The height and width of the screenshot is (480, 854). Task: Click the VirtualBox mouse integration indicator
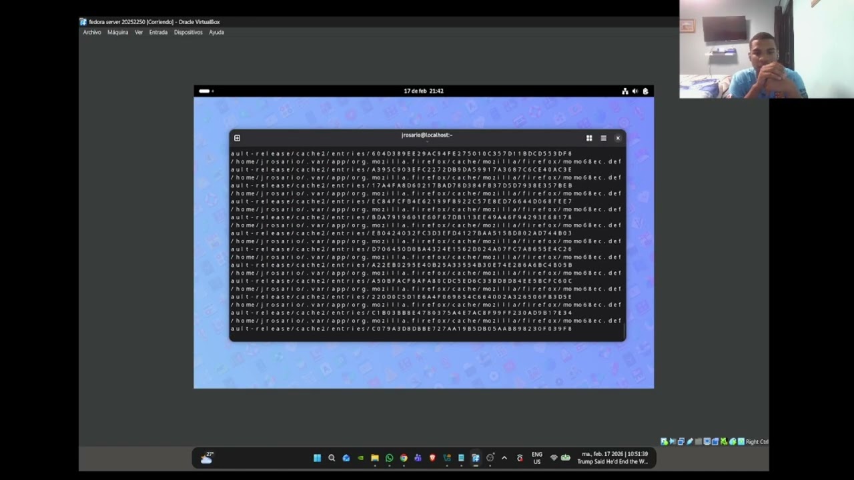point(733,441)
